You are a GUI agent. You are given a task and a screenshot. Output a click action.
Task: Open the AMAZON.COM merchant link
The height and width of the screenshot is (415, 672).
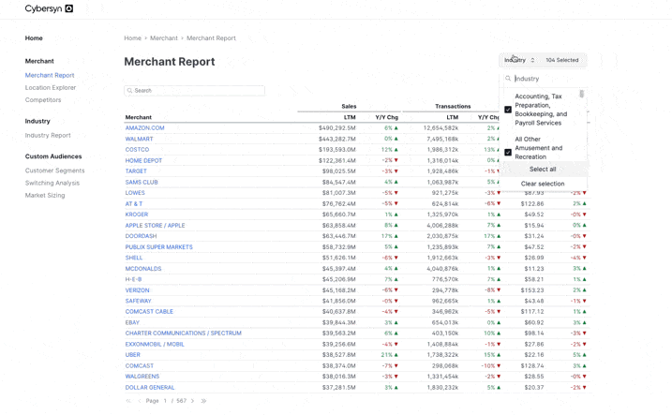[x=145, y=128]
